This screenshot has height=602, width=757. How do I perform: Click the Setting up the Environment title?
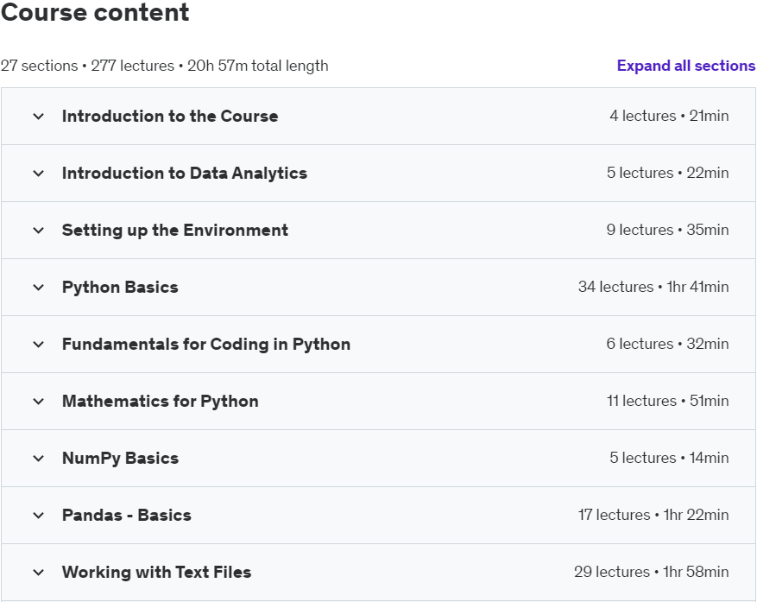coord(175,231)
